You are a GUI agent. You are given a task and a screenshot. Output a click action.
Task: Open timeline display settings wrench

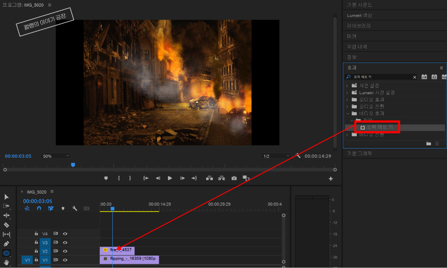coord(75,209)
